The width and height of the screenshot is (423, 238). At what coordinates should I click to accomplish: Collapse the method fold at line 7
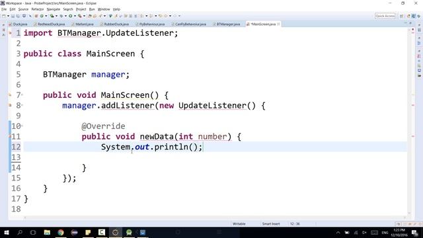coord(22,95)
